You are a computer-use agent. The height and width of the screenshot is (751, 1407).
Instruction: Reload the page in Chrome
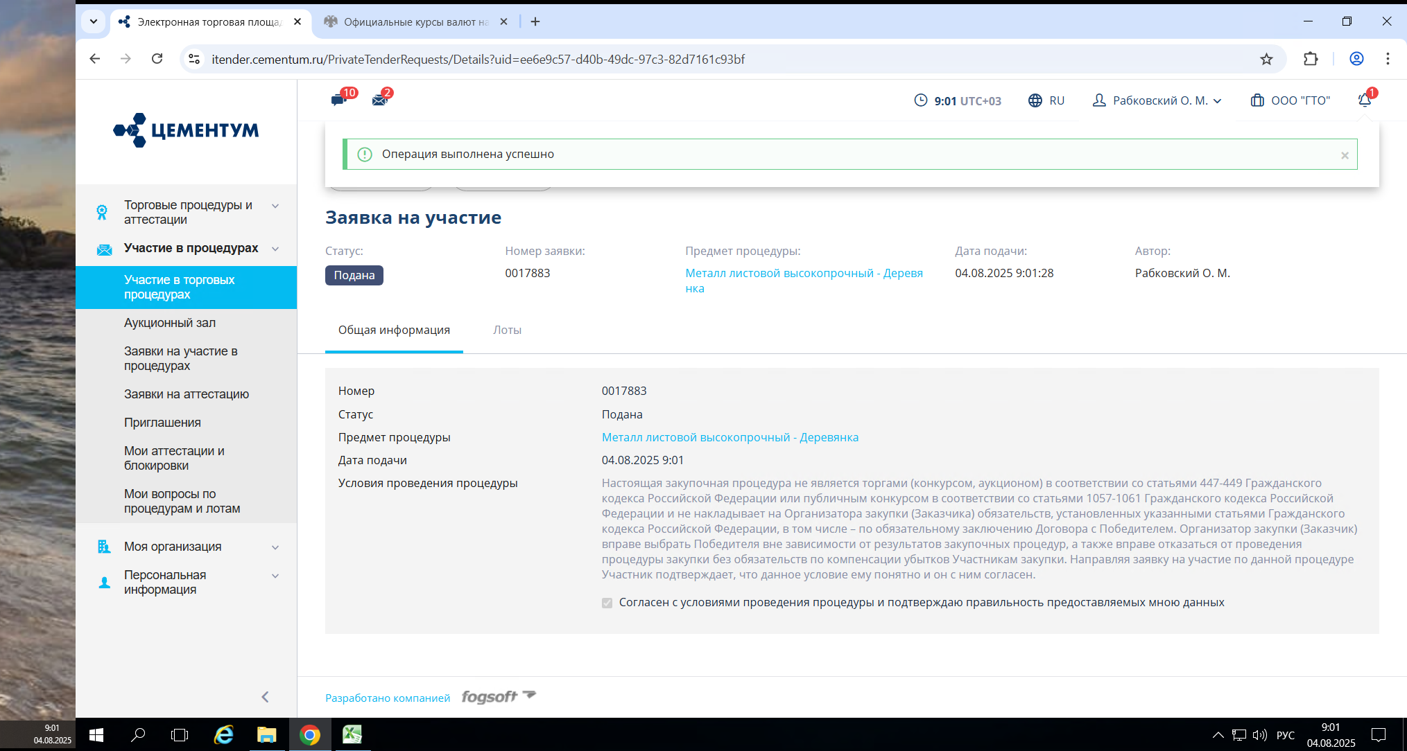click(x=157, y=59)
